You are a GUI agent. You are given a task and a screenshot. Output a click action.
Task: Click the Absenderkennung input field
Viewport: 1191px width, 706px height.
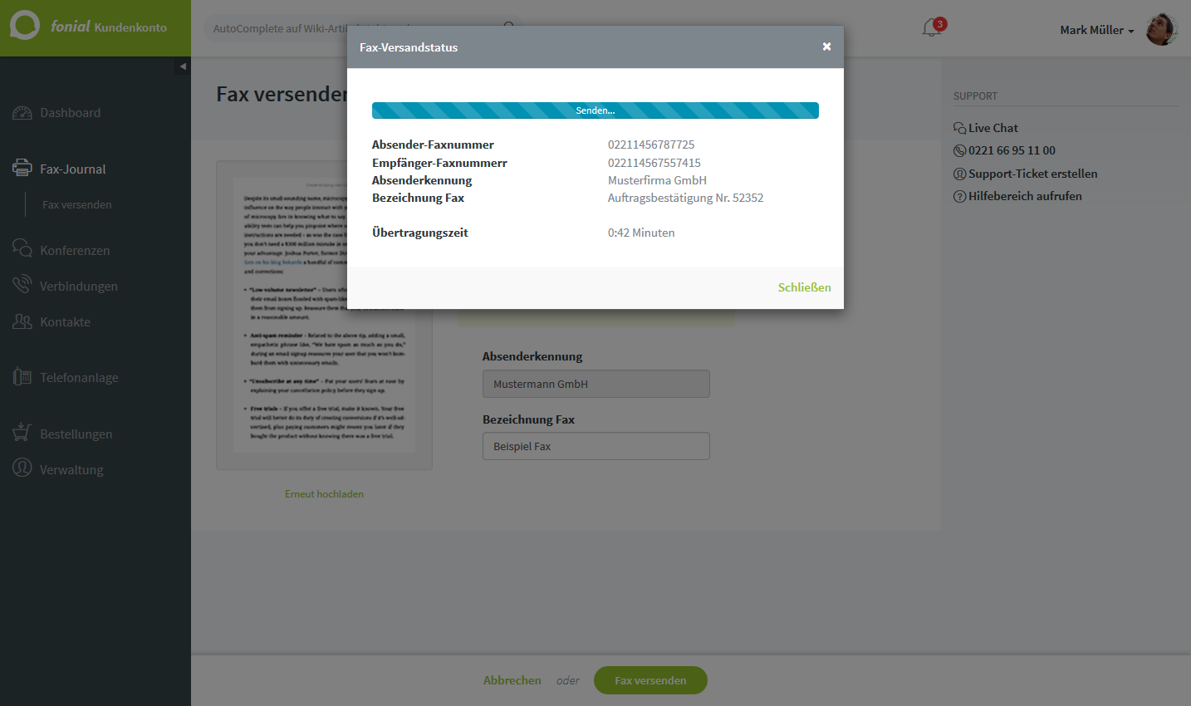pyautogui.click(x=596, y=384)
